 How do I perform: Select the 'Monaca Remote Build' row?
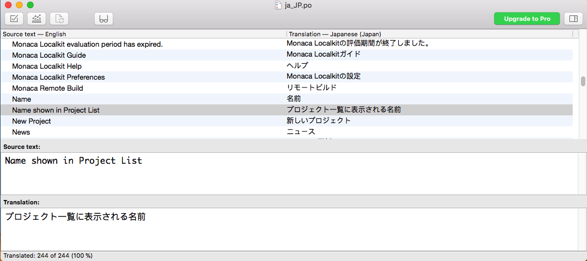point(287,88)
